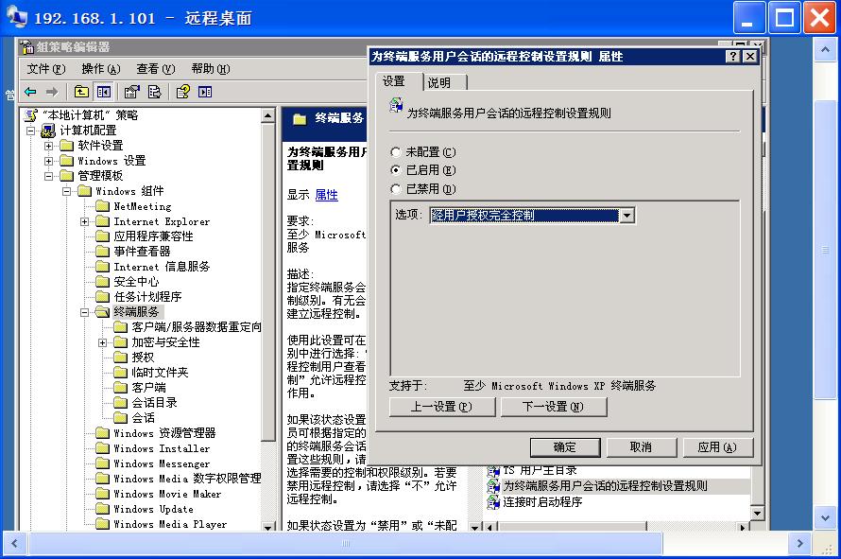Viewport: 841px width, 559px height.
Task: Select the 客户端/服务器数据重定向 tree item
Action: 197,327
